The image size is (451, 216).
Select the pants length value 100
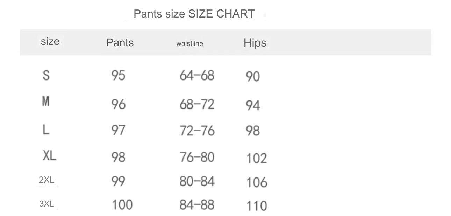(122, 204)
